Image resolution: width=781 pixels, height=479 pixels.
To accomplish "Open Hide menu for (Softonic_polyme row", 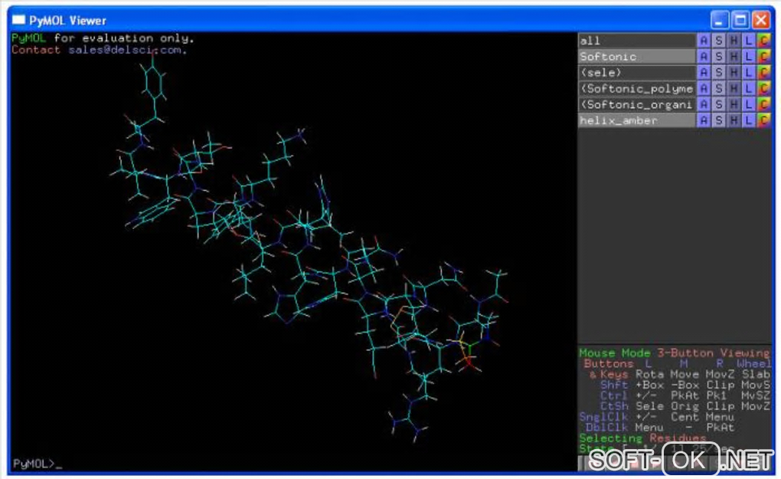I will (734, 88).
